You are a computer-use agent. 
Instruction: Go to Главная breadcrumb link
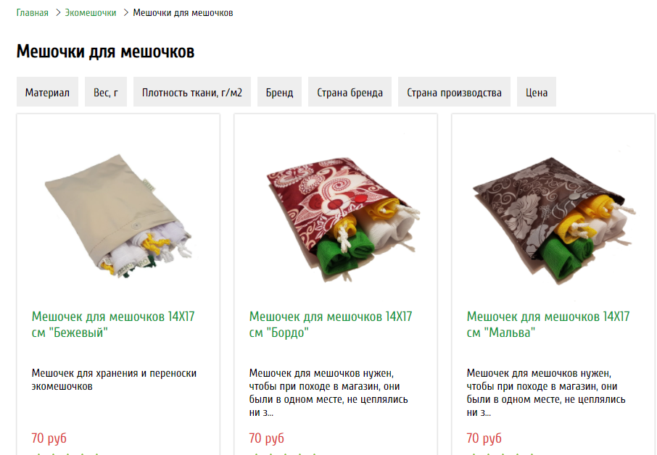[32, 13]
